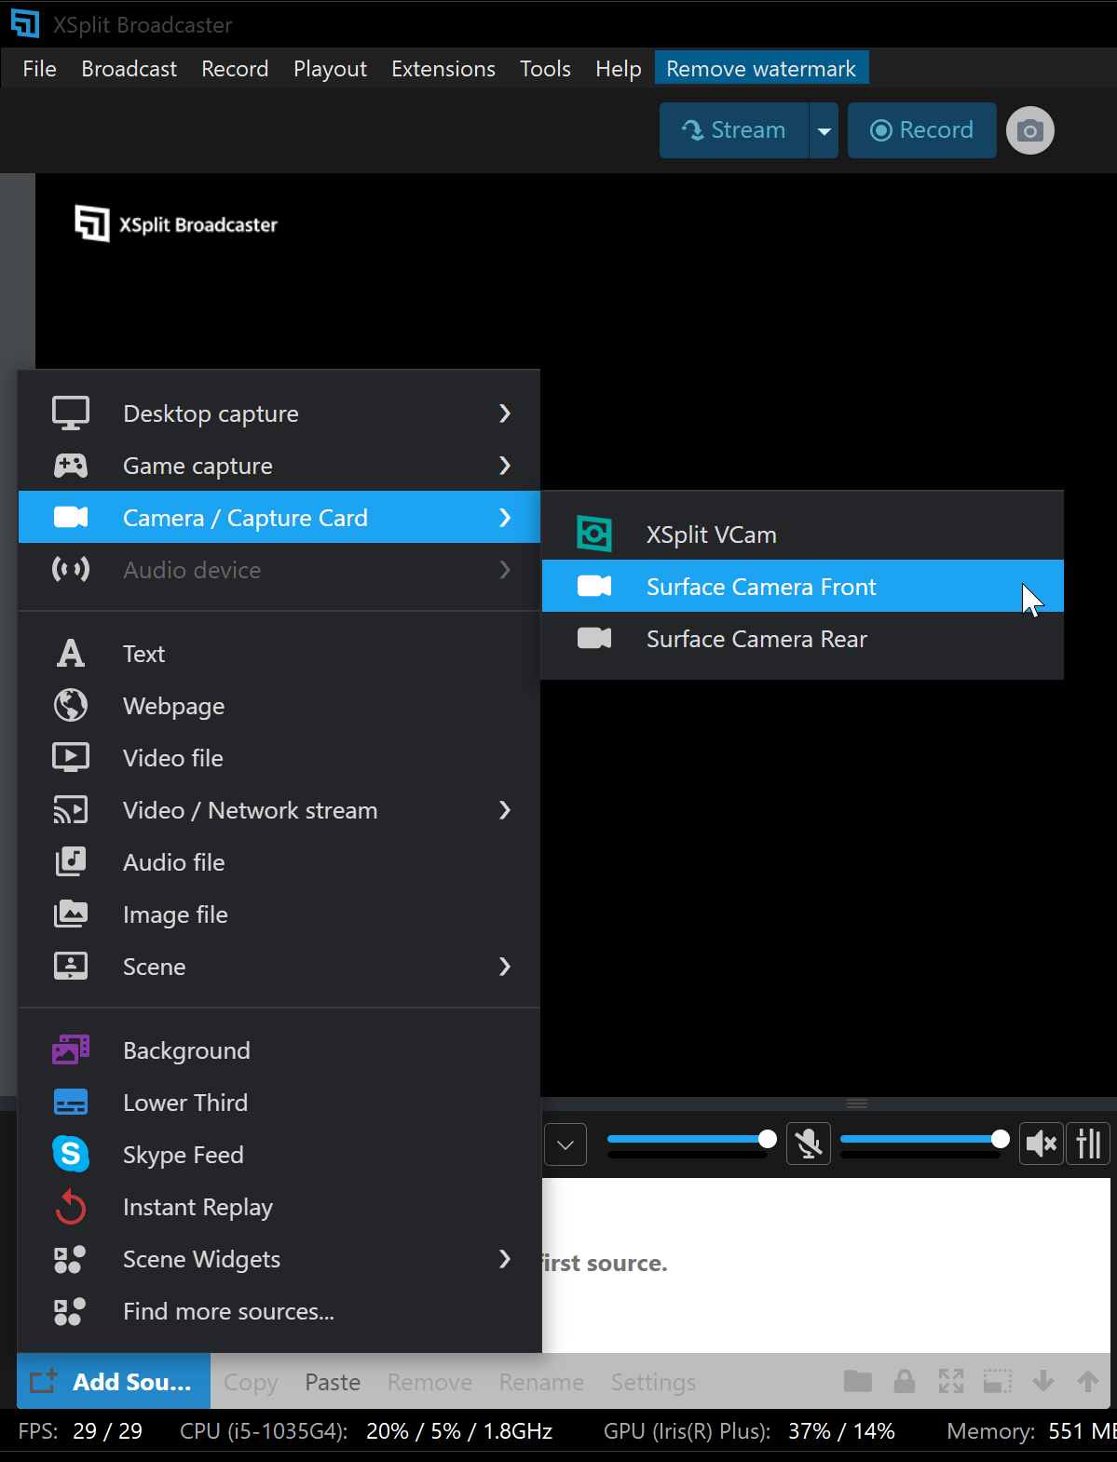Click the Skype Feed logo icon
Viewport: 1117px width, 1462px height.
(71, 1155)
